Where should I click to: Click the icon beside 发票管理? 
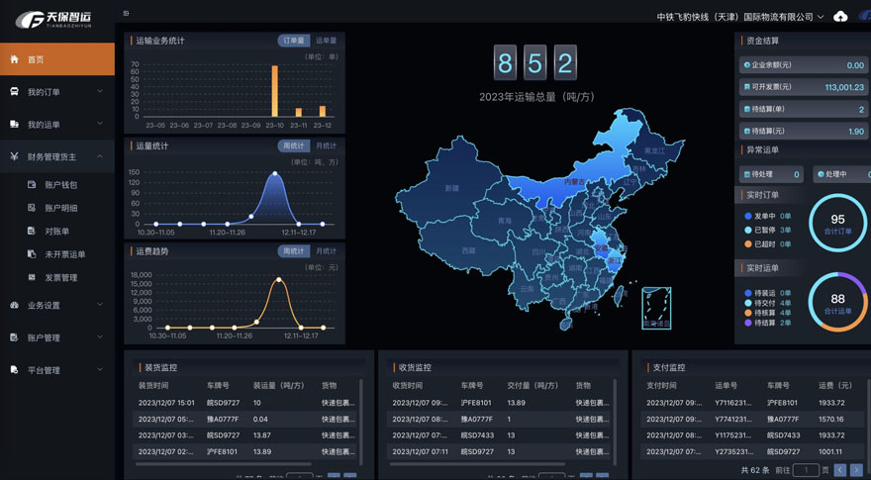point(32,277)
